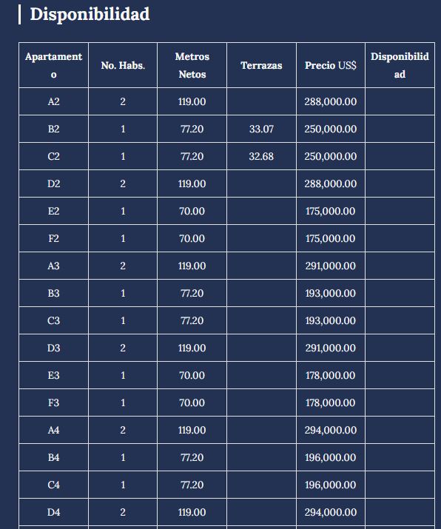Select apartment A2 cell
The width and height of the screenshot is (441, 529).
click(54, 101)
